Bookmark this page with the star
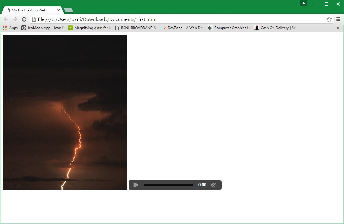The image size is (344, 224). (x=329, y=19)
